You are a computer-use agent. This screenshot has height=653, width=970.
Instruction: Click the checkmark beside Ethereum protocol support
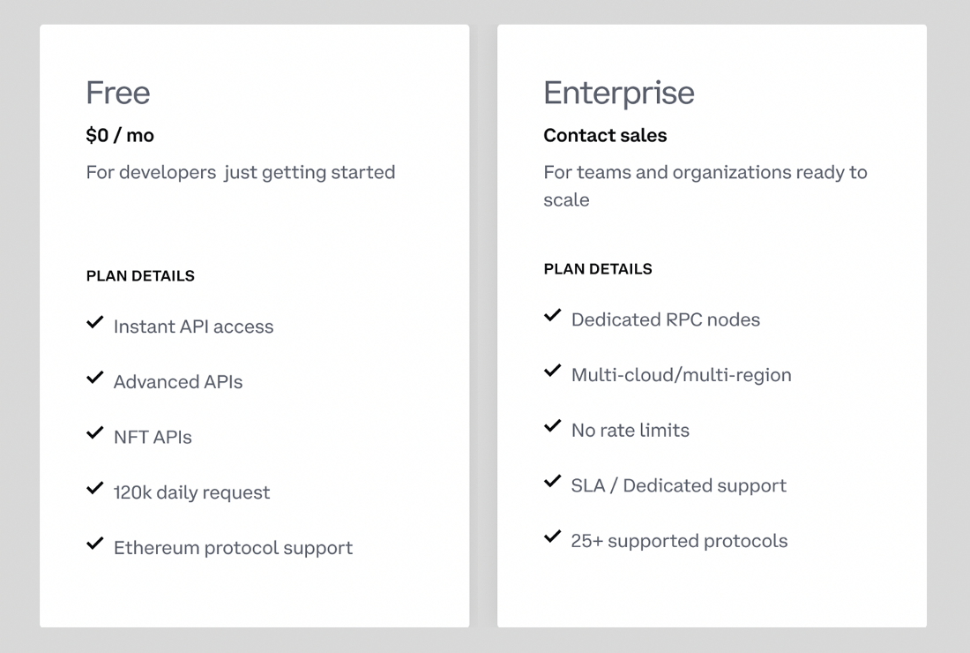point(95,544)
